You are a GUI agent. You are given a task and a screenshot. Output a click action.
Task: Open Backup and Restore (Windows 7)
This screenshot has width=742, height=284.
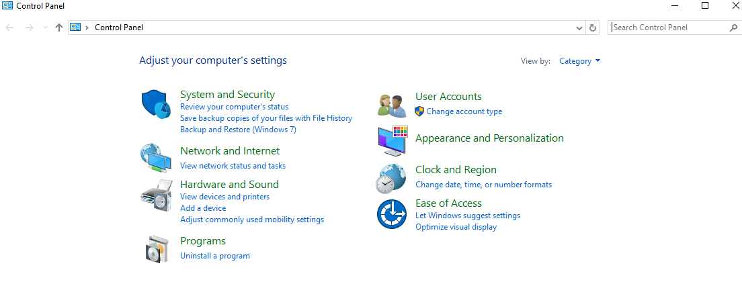[x=238, y=130]
